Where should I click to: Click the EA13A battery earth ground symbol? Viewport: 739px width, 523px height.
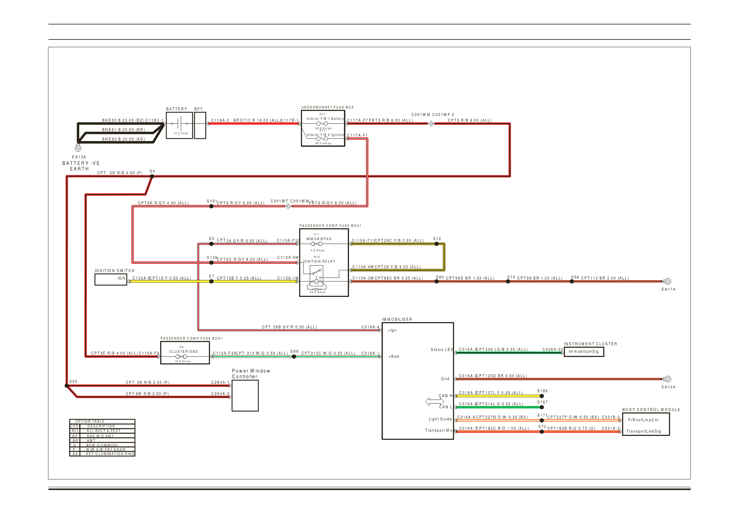[x=78, y=148]
